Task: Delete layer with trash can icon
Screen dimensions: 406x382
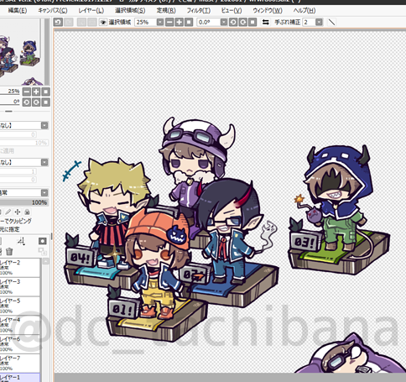Action: tap(9, 252)
